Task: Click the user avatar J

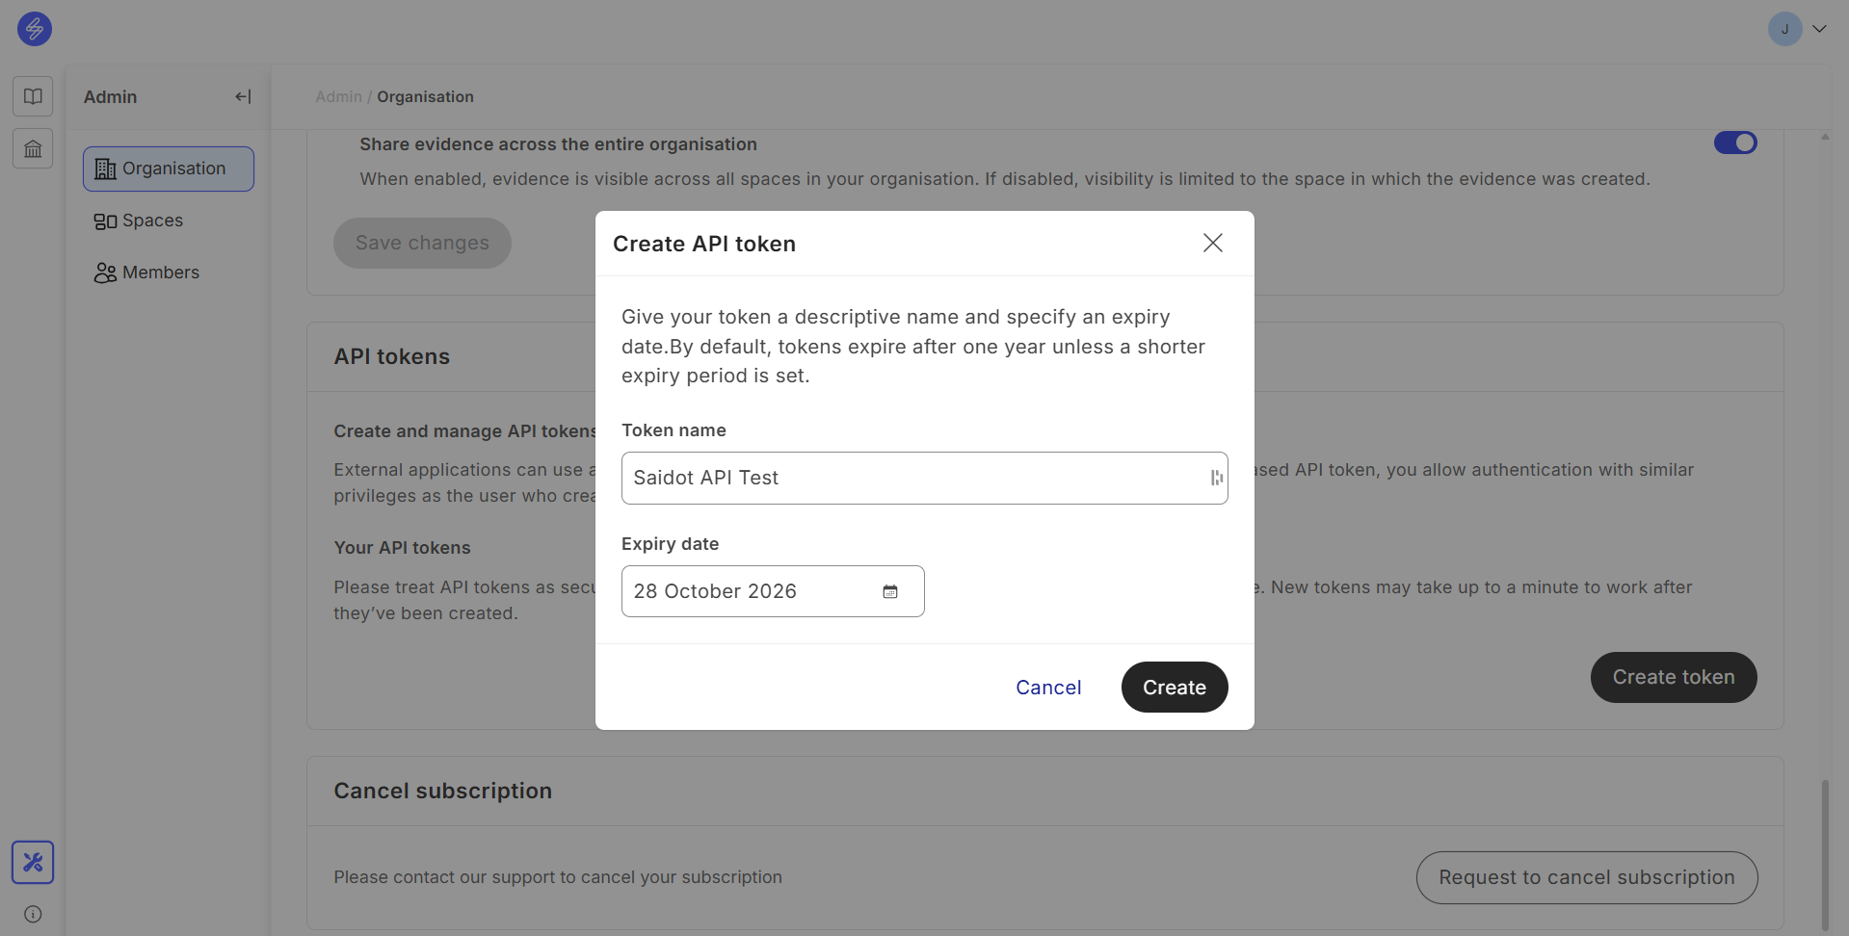Action: (x=1784, y=29)
